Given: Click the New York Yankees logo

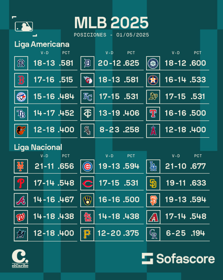Looking at the screenshot, I should 21,63.
